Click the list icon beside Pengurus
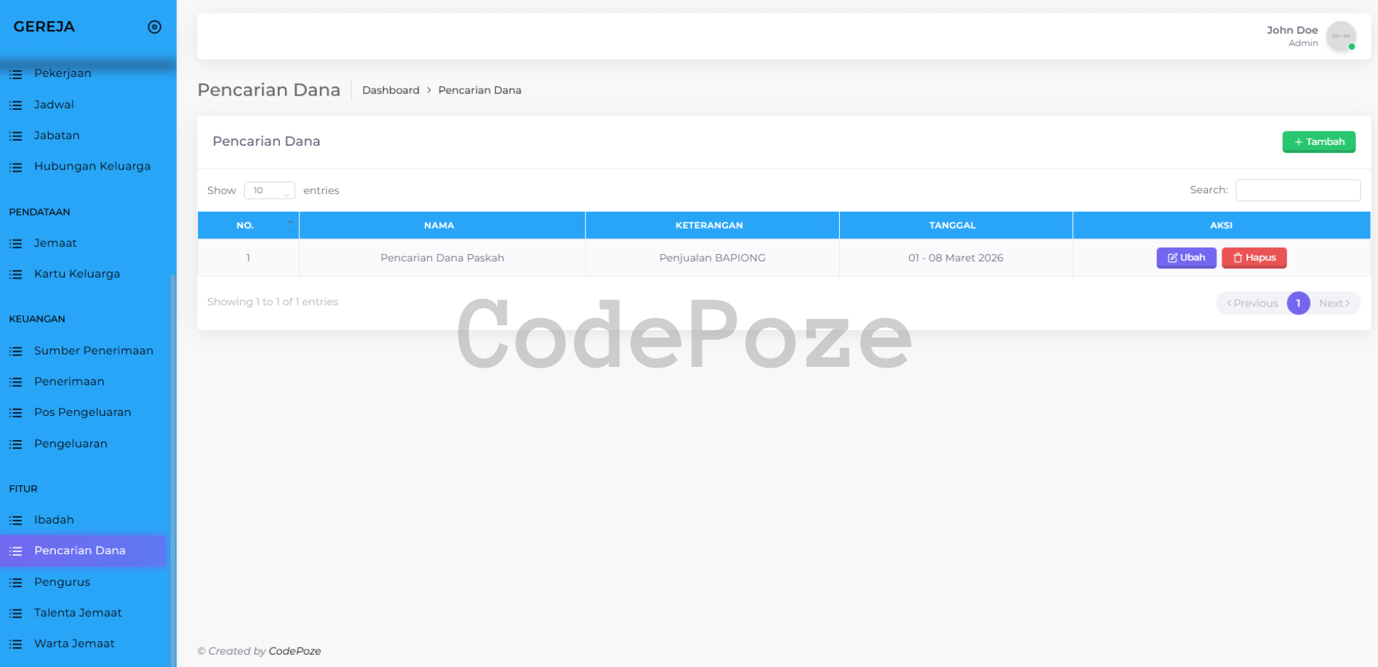This screenshot has height=667, width=1378. coord(16,582)
